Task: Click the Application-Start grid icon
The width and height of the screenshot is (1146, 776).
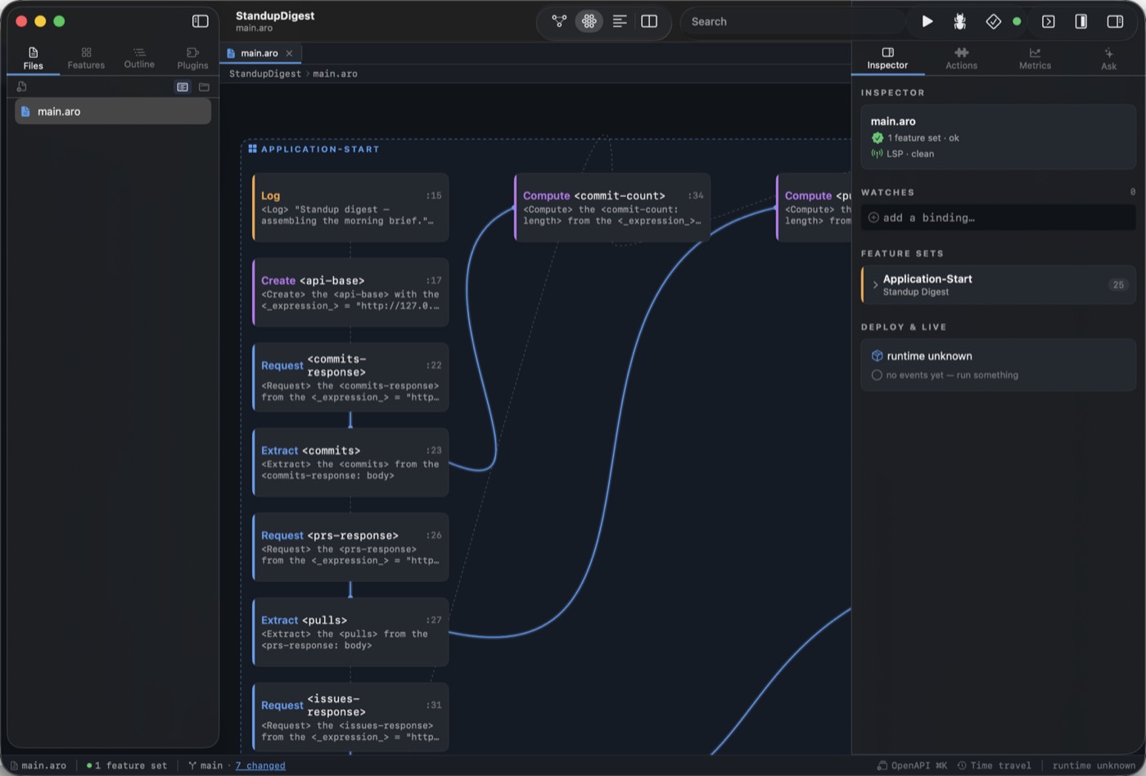Action: point(253,149)
